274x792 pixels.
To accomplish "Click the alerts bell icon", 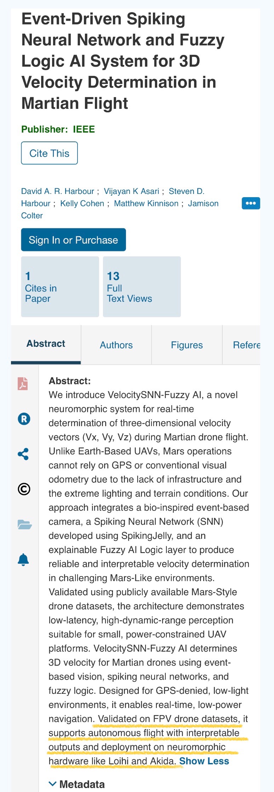I will click(x=23, y=559).
